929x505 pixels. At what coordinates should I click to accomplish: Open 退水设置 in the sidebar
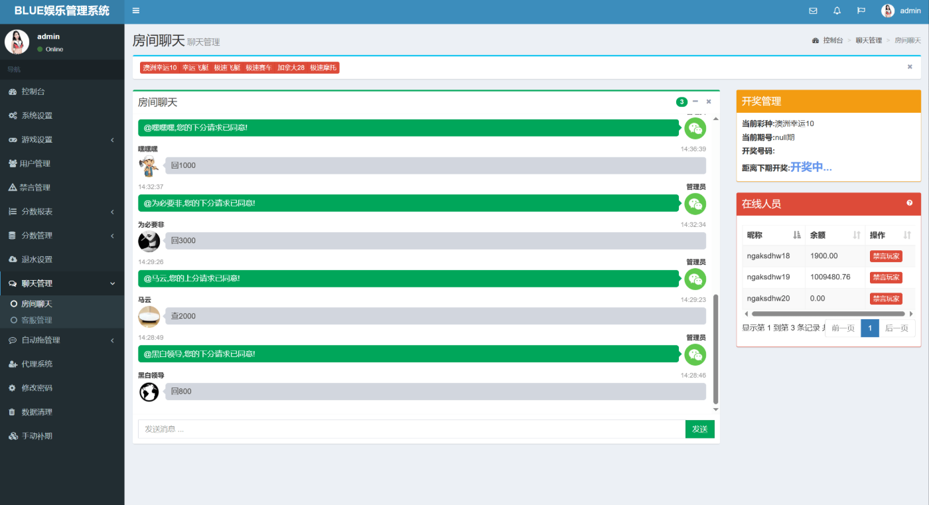tap(36, 259)
